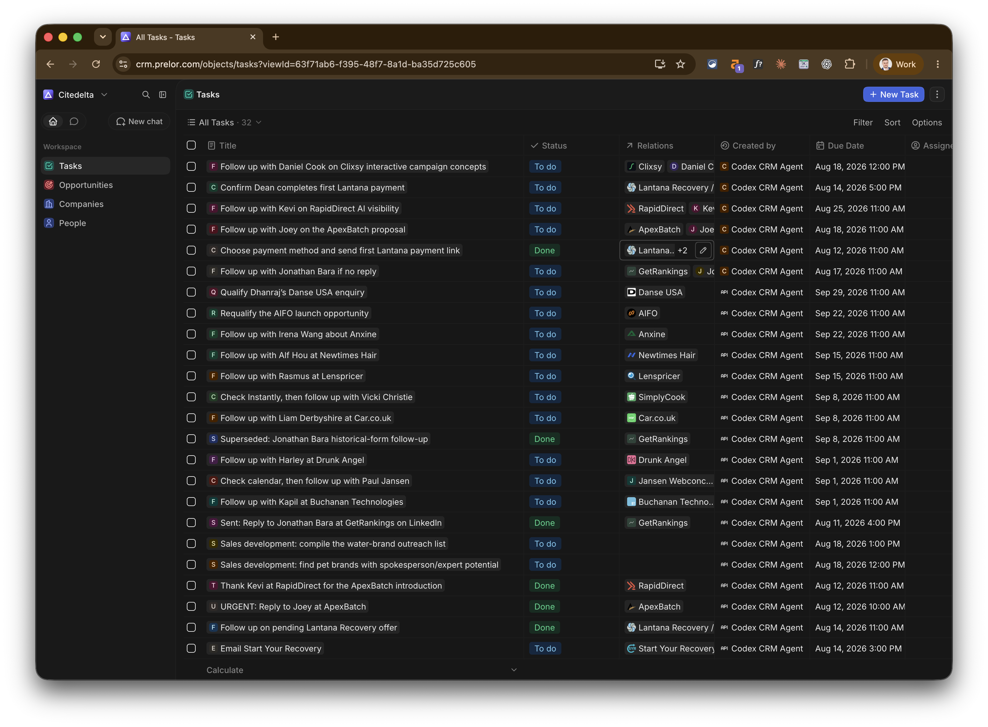Check the Requalify the AIFO launch opportunity row

(191, 313)
